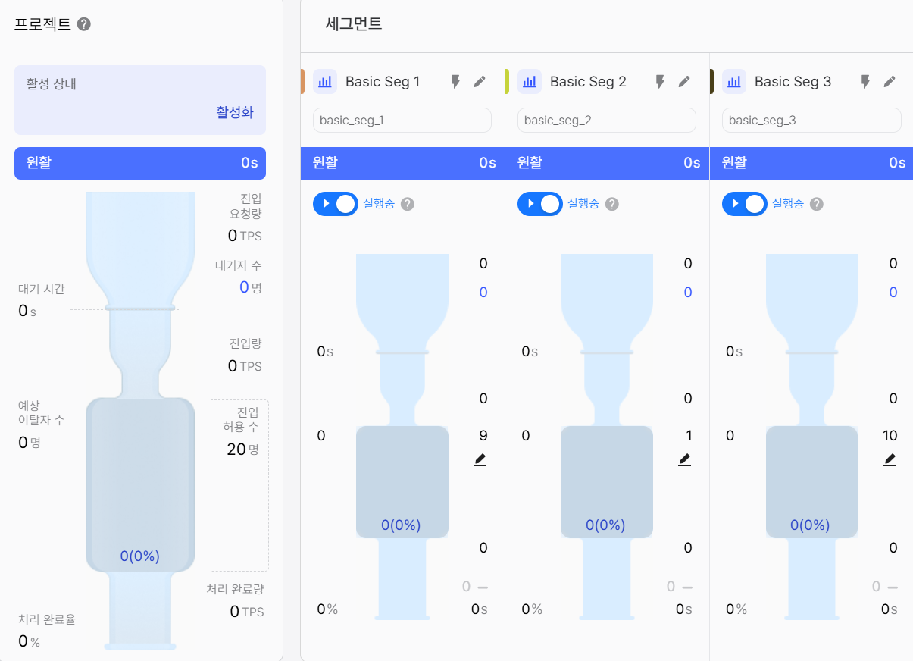Screen dimensions: 913x661
Task: Click the edit pencil under Basic Seg 3 value 10
Action: click(x=890, y=459)
